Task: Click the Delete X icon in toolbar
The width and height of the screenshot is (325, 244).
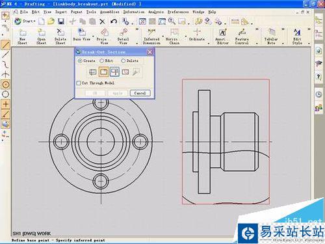Action: (x=102, y=21)
